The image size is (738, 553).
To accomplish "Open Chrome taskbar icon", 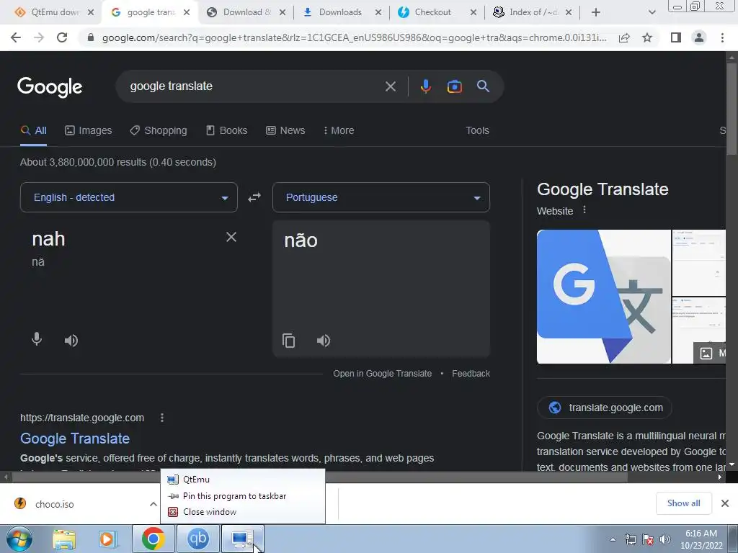I will coord(153,539).
